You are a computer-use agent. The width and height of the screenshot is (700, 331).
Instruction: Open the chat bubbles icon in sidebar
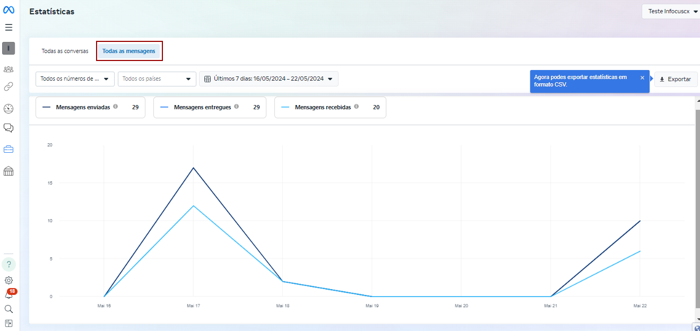(x=8, y=128)
